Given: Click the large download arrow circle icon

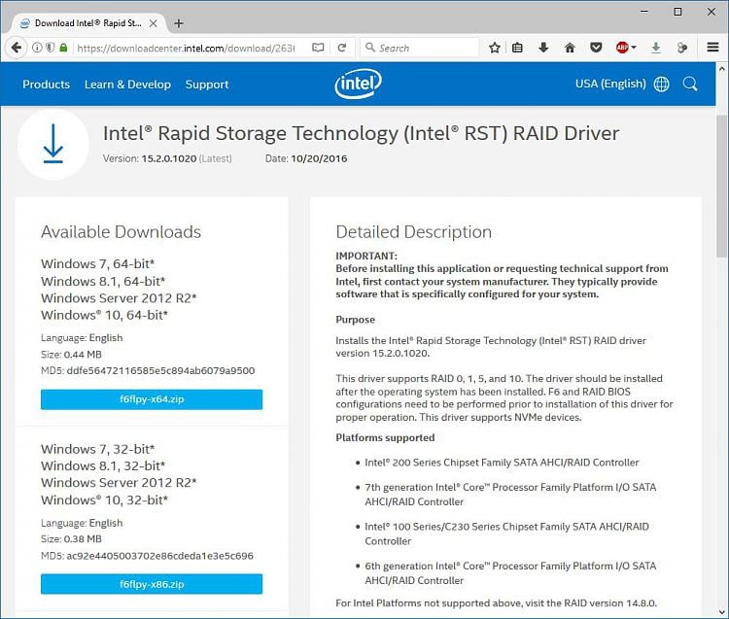Looking at the screenshot, I should [x=53, y=144].
